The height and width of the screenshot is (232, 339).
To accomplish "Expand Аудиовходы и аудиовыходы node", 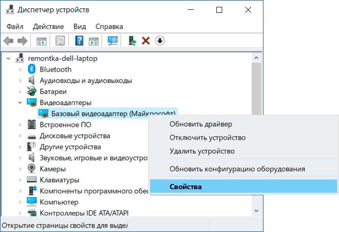I will point(20,80).
